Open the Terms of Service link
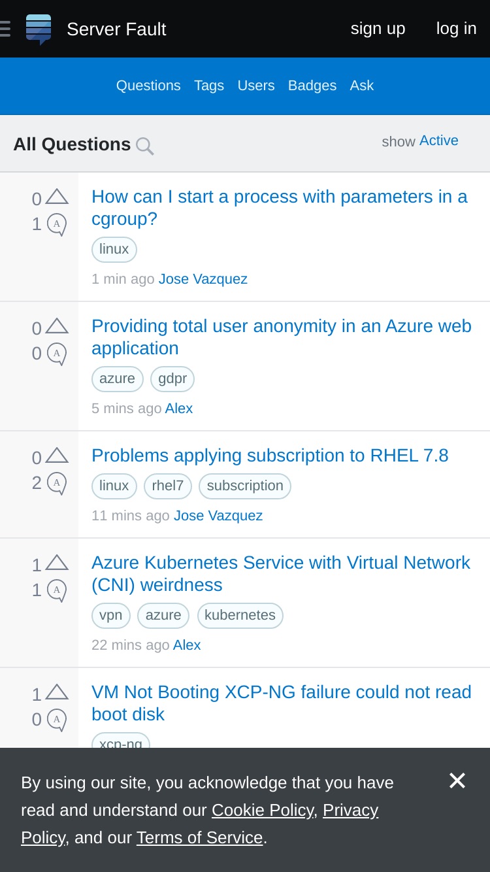This screenshot has height=872, width=490. pyautogui.click(x=200, y=838)
